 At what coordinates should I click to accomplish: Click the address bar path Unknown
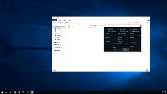pyautogui.click(x=67, y=23)
